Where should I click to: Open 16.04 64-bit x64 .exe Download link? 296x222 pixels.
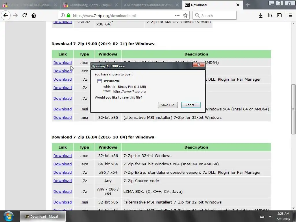pyautogui.click(x=62, y=164)
